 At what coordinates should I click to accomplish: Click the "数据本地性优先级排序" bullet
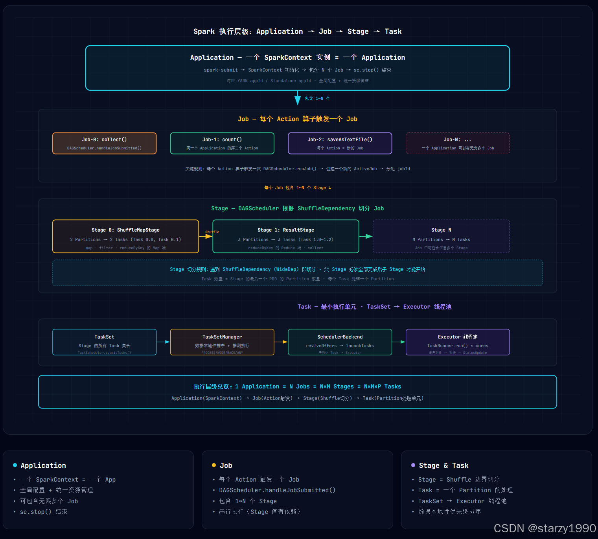point(450,512)
